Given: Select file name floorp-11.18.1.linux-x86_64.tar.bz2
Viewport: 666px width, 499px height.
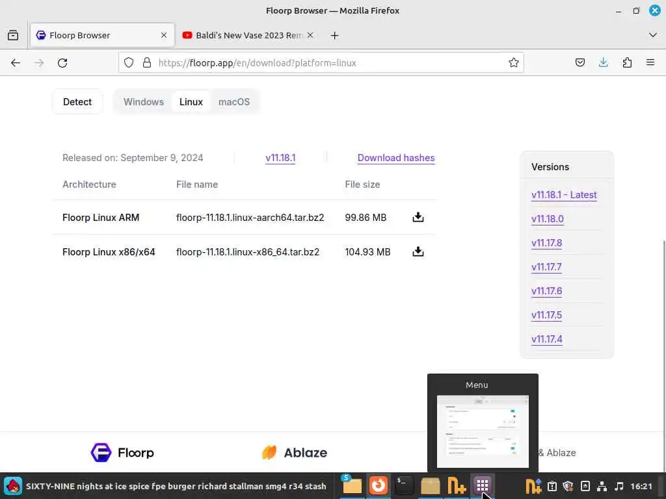Looking at the screenshot, I should point(248,252).
